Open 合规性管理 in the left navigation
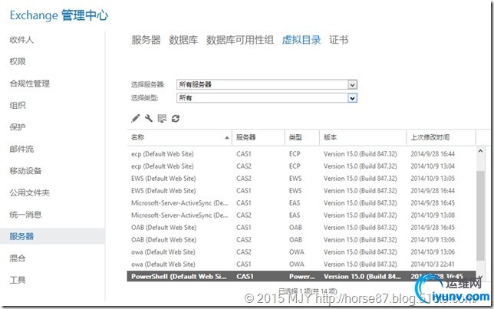 [x=30, y=84]
